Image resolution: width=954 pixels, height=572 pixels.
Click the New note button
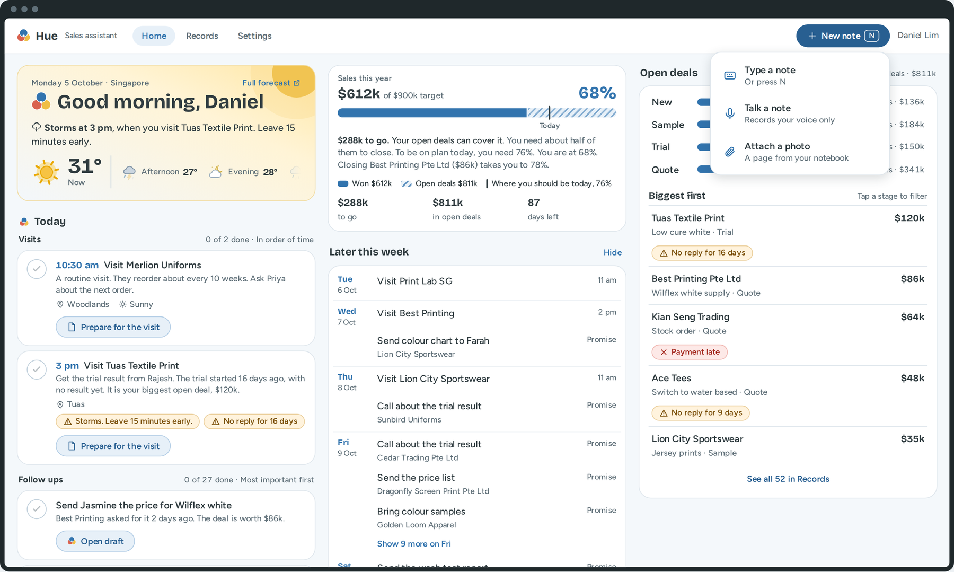tap(843, 36)
